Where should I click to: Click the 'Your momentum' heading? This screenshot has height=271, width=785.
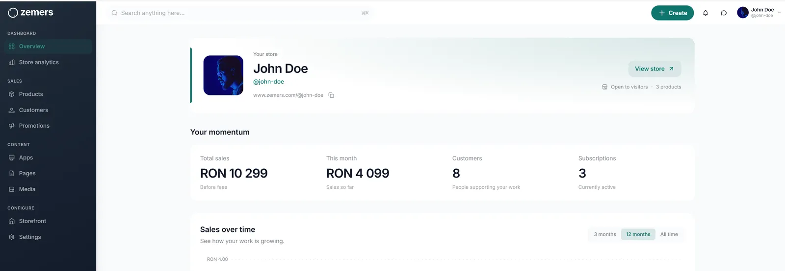point(220,132)
